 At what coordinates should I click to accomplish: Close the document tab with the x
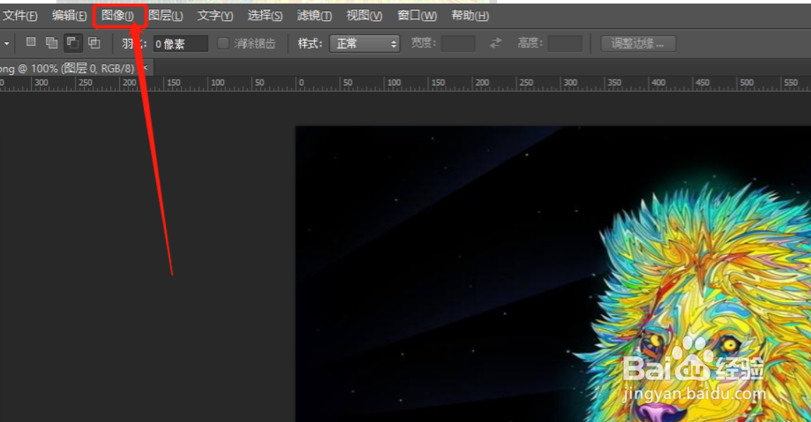tap(145, 68)
